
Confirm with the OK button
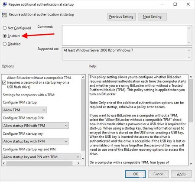point(135,174)
